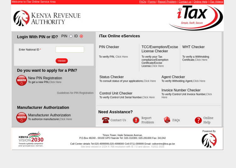Open Report Problem link in top bar
The width and height of the screenshot is (236, 168).
coord(167,2)
